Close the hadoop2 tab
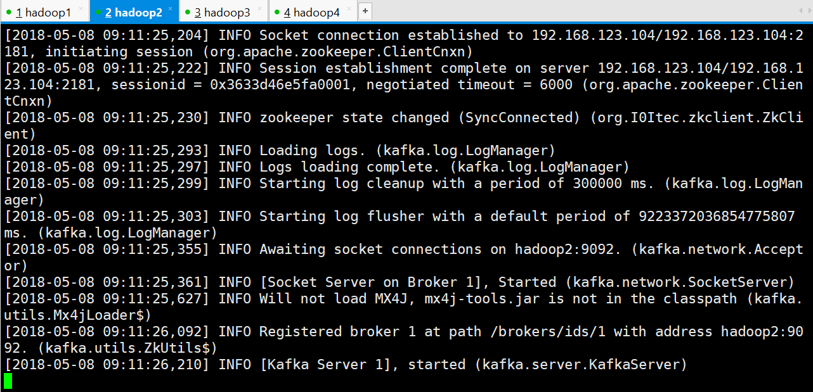 coord(170,9)
